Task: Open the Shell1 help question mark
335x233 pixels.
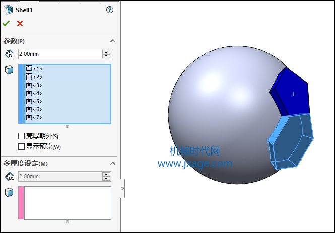Action: tap(110, 10)
